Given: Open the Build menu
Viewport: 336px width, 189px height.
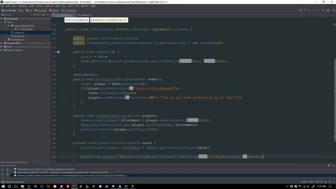Looking at the screenshot, I should tap(58, 6).
